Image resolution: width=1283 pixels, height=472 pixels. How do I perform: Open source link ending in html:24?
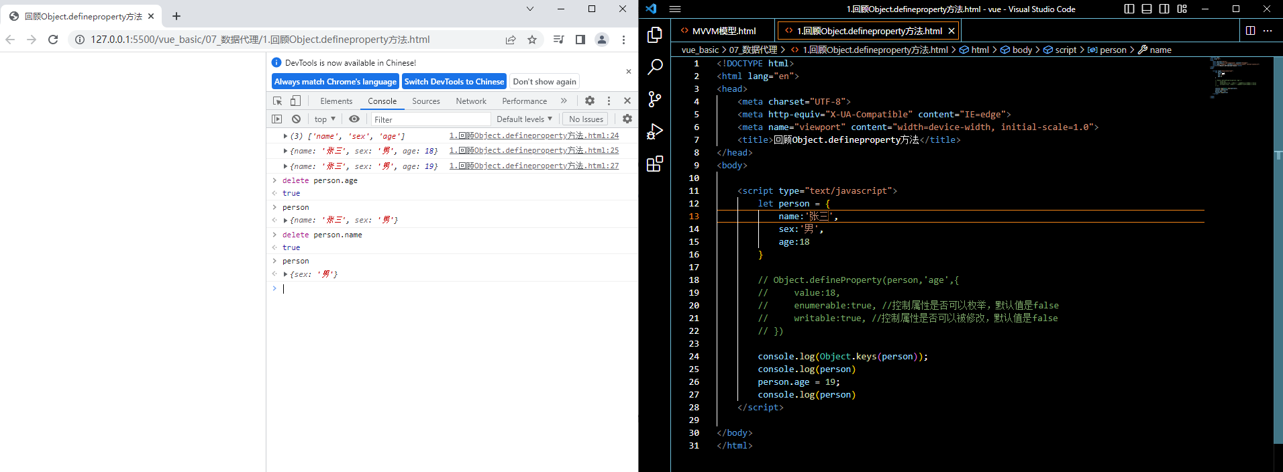(534, 135)
